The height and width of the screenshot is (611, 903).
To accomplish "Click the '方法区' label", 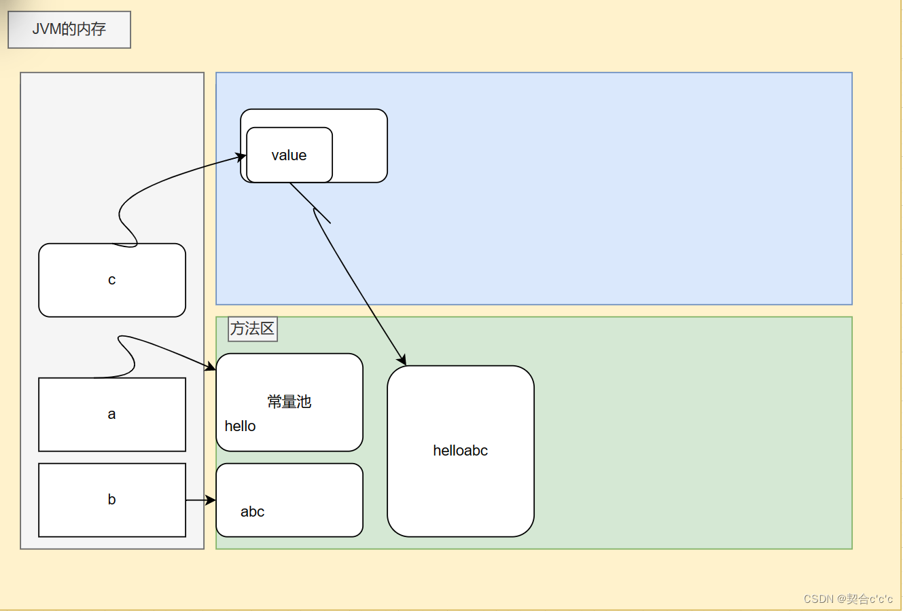I will [253, 329].
